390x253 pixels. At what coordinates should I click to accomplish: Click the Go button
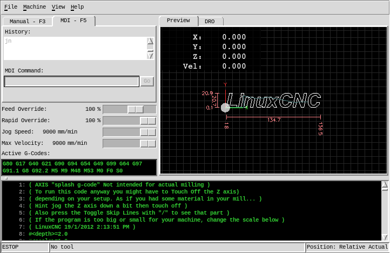147,81
